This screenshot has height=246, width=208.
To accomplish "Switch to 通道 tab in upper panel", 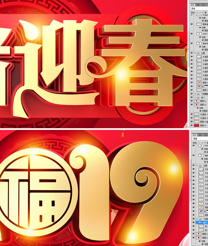I will coord(198,5).
